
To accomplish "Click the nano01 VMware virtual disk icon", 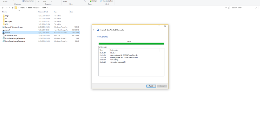I will click(x=3, y=33).
